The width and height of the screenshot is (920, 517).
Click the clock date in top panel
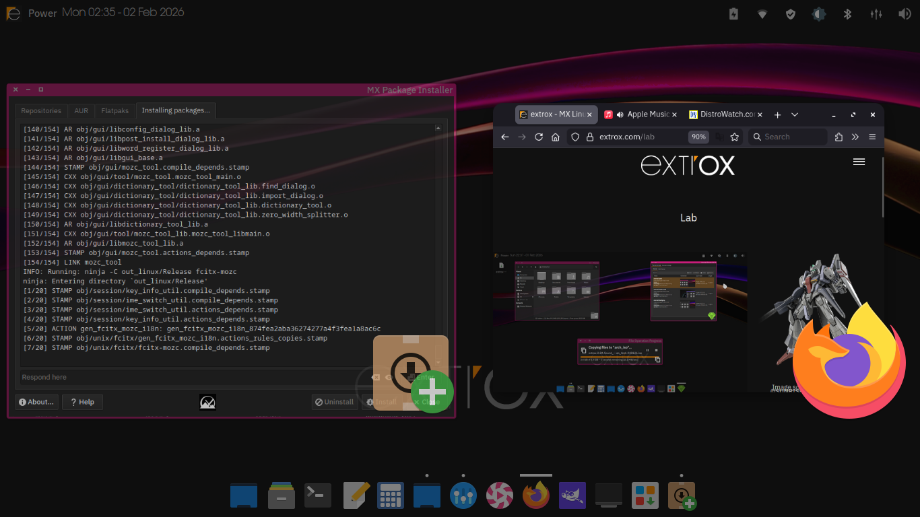(123, 12)
